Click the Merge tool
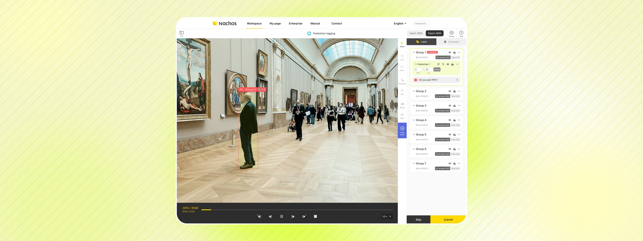This screenshot has width=643, height=241. (x=402, y=105)
